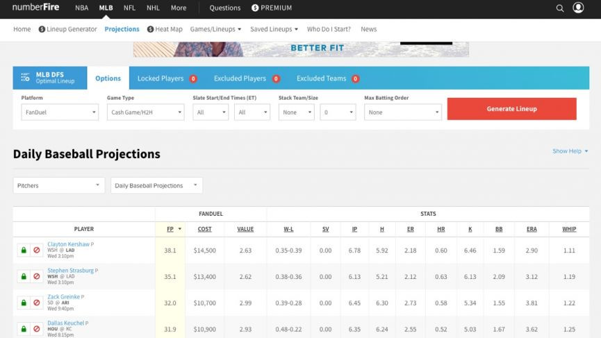Switch to the Locked Players tab
Image resolution: width=601 pixels, height=338 pixels.
coord(167,78)
